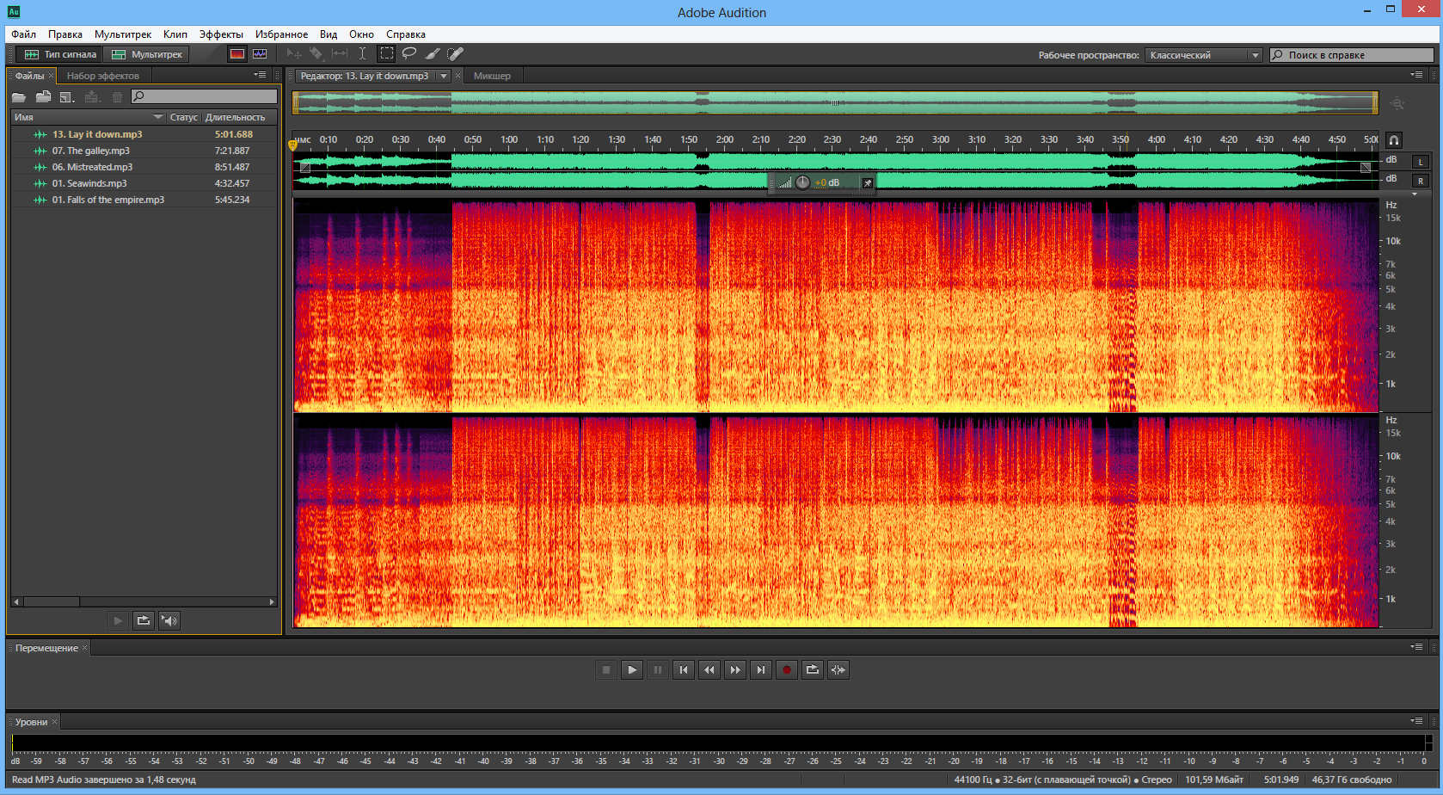Image resolution: width=1443 pixels, height=795 pixels.
Task: Click Статус column header
Action: tap(183, 117)
